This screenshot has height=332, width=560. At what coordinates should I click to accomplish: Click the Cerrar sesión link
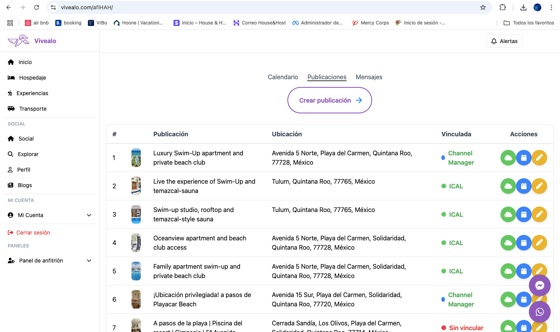click(33, 233)
